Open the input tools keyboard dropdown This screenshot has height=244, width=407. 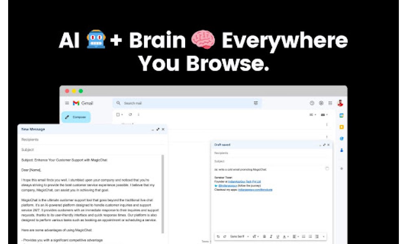click(x=324, y=115)
